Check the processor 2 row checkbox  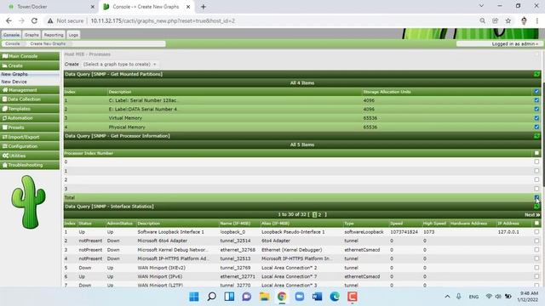(x=536, y=179)
